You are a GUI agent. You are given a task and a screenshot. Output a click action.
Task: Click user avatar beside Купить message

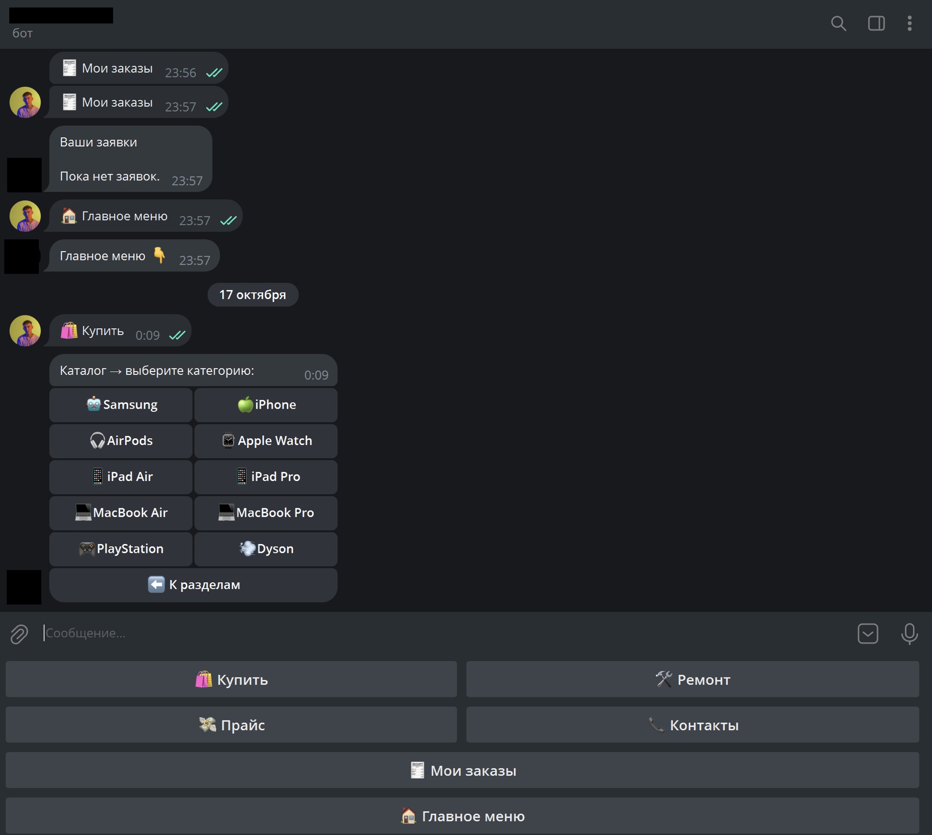(25, 331)
